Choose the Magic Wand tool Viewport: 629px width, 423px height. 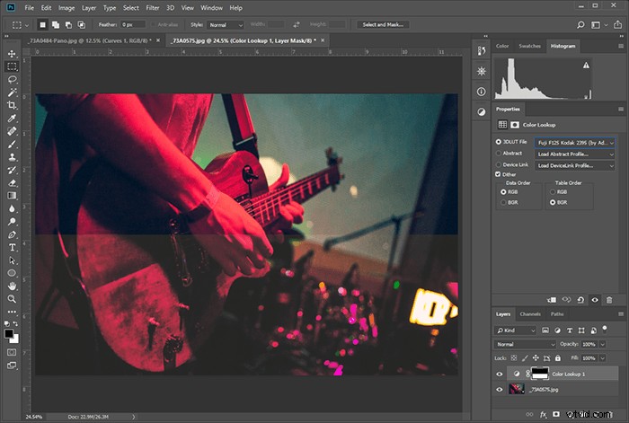tap(12, 93)
